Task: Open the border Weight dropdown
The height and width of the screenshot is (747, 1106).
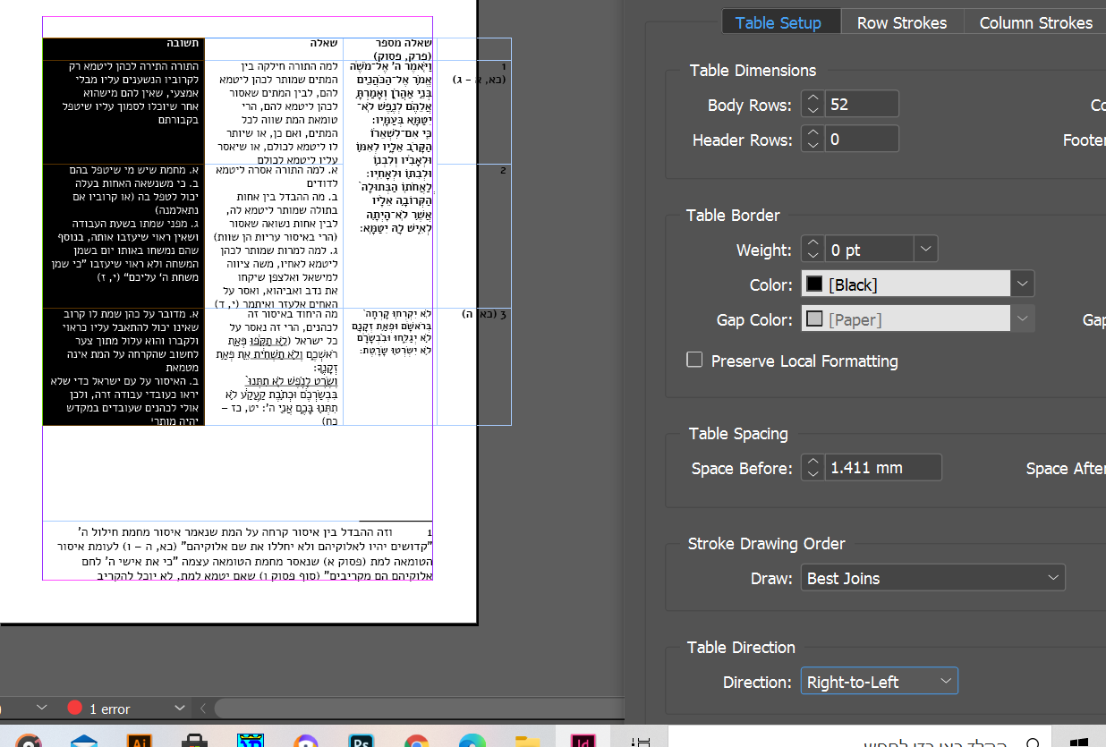Action: click(x=926, y=250)
